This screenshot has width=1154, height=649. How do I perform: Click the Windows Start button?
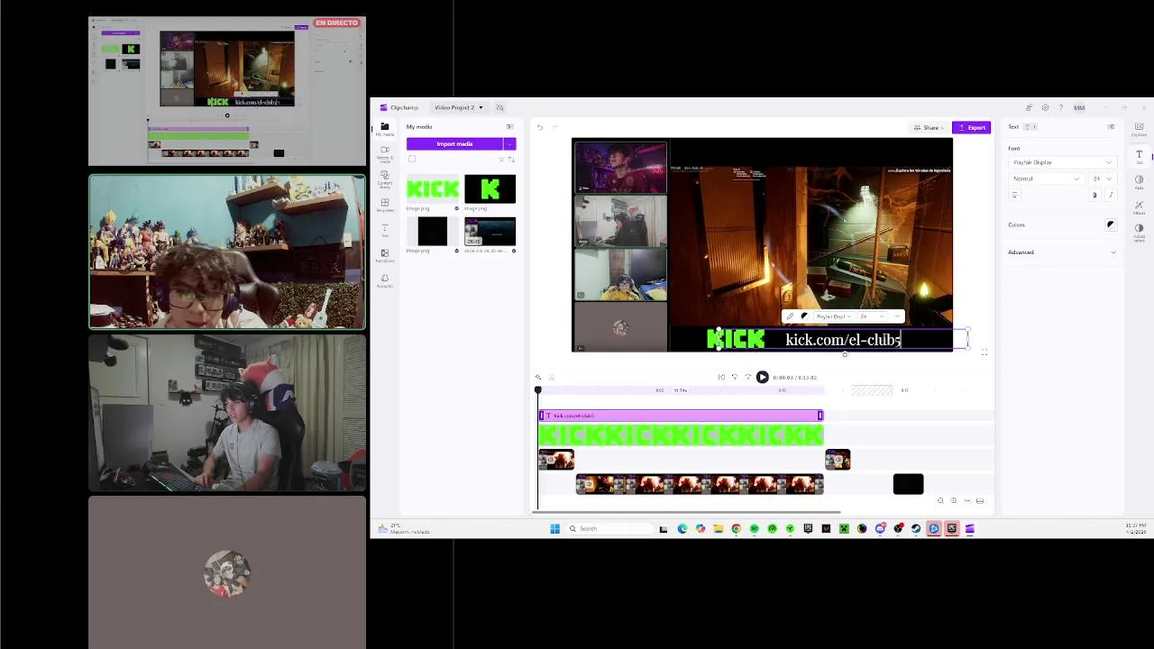(x=554, y=529)
